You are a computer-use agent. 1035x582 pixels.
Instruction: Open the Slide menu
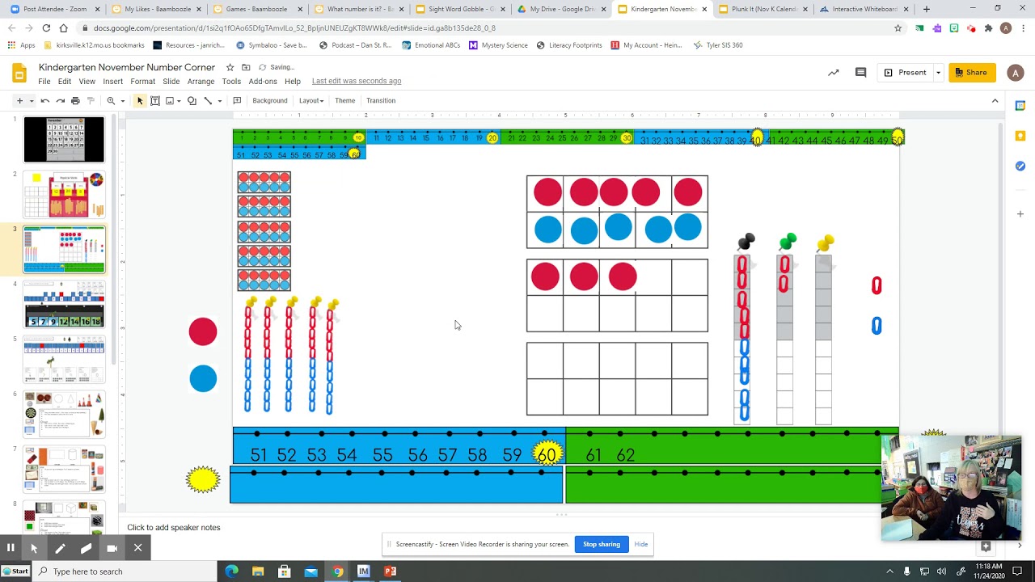click(171, 82)
